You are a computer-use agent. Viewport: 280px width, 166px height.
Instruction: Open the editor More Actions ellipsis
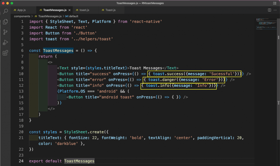point(275,10)
